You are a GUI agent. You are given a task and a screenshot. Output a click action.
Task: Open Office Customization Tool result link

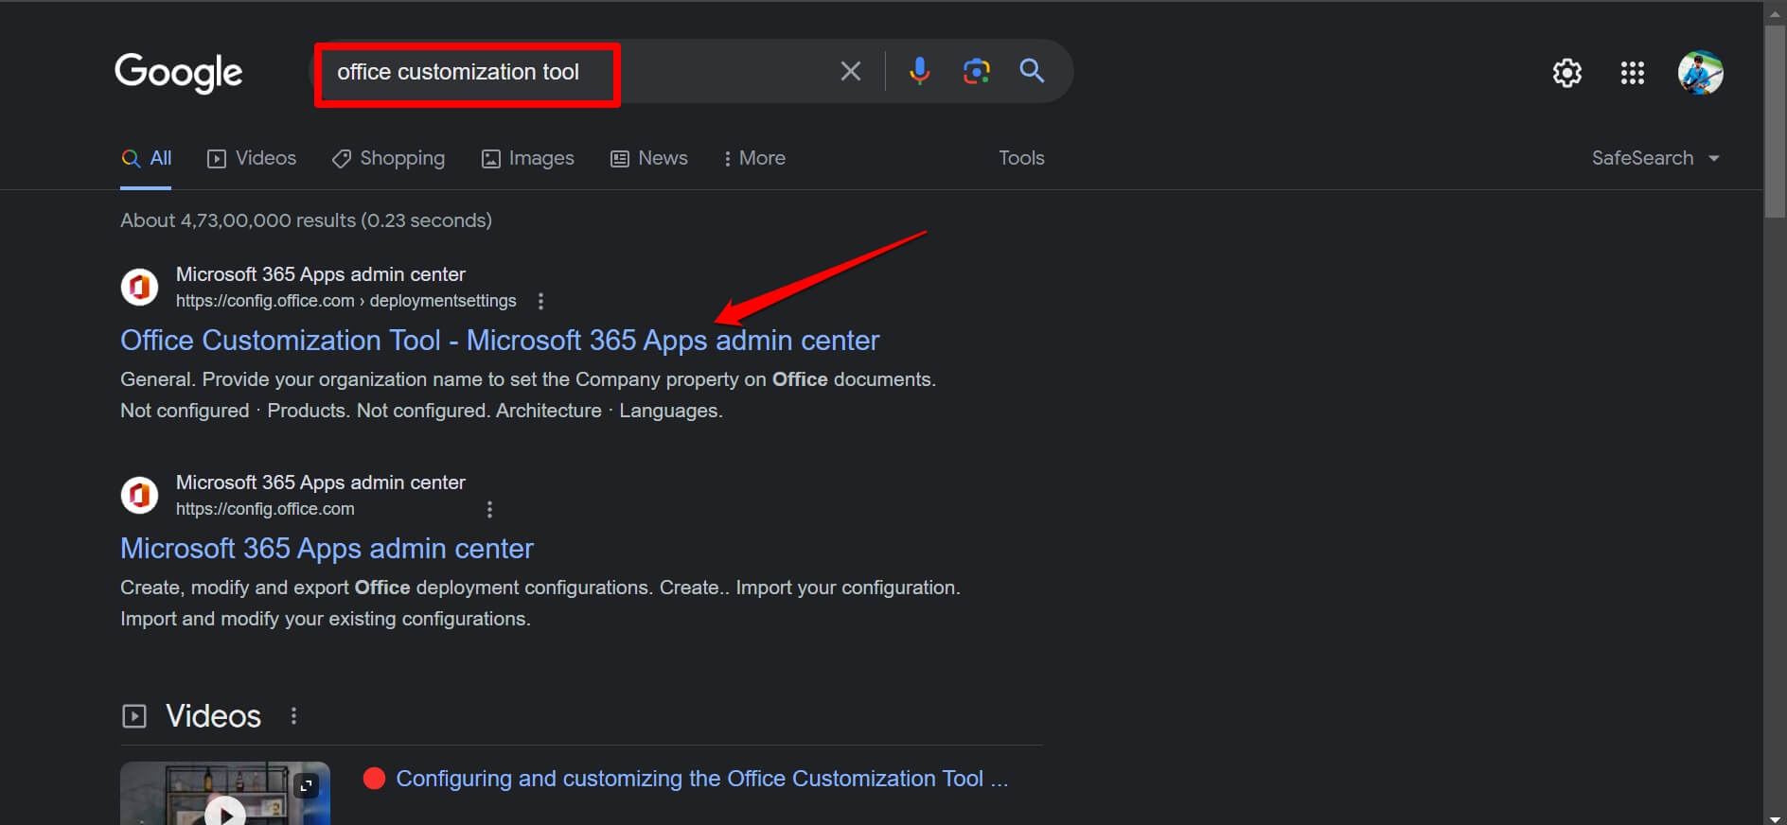tap(500, 341)
